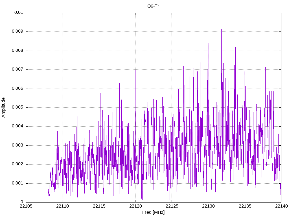Viewport: 289px width, 216px height.
Task: Click the Amplitude y-axis label
Action: point(3,107)
